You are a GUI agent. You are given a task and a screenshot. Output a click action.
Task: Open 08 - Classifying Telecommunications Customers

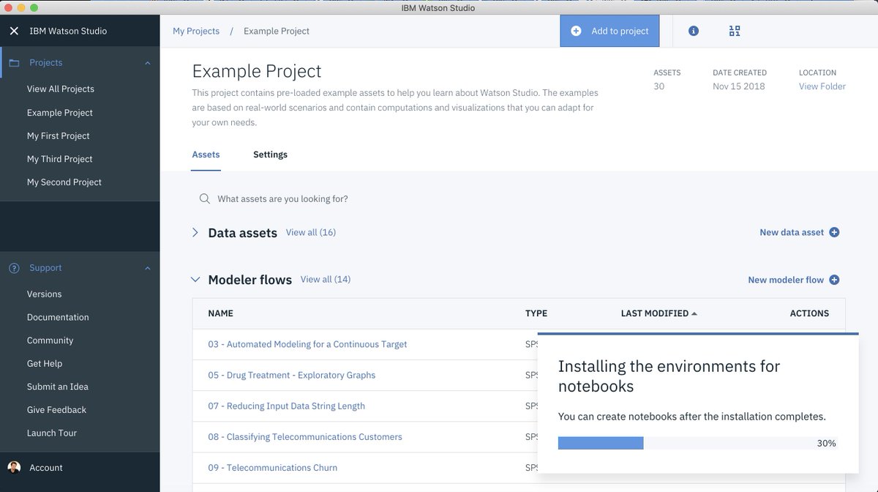[x=305, y=437]
